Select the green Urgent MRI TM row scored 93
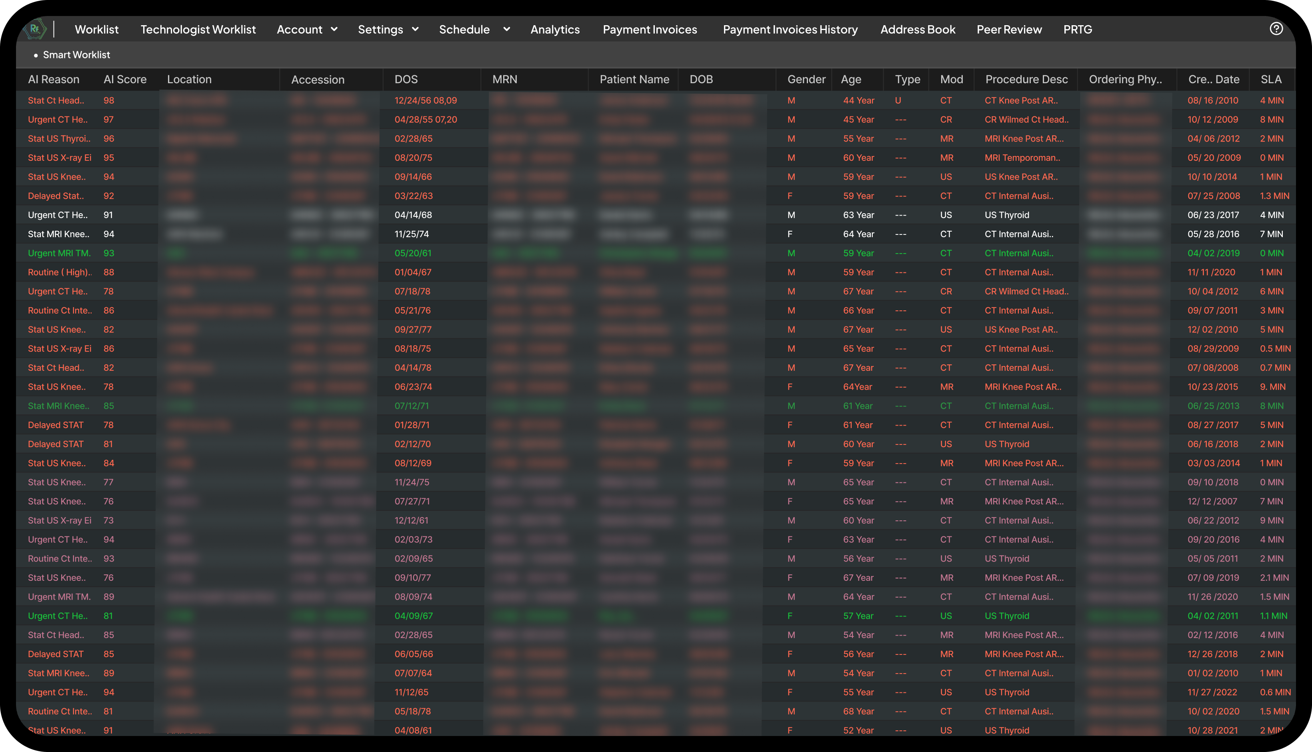The width and height of the screenshot is (1312, 752). coord(59,253)
